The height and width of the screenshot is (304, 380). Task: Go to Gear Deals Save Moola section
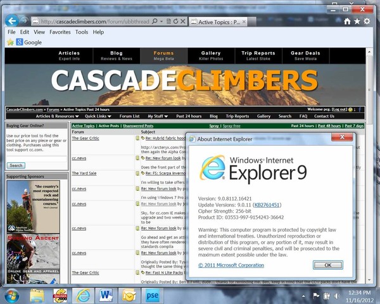306,56
